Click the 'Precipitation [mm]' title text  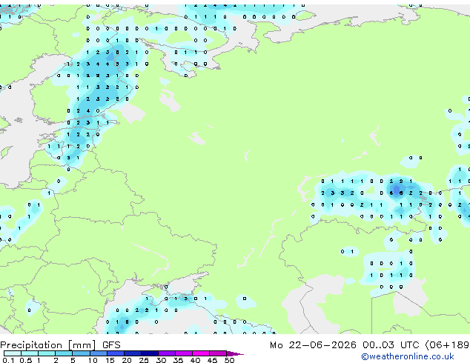pos(48,345)
